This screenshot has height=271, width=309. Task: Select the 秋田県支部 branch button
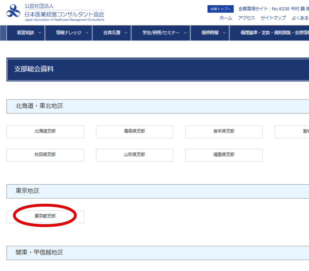[45, 155]
